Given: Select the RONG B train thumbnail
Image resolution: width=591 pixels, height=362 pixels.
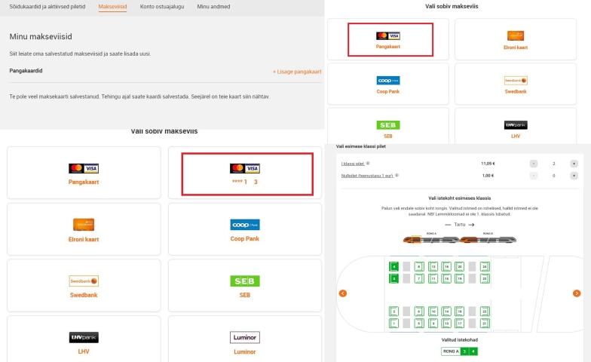Looking at the screenshot, I should pos(488,239).
